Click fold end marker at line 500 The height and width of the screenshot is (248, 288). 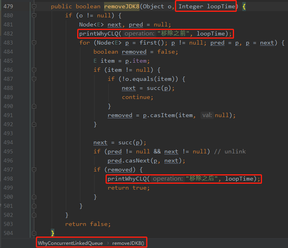point(34,197)
